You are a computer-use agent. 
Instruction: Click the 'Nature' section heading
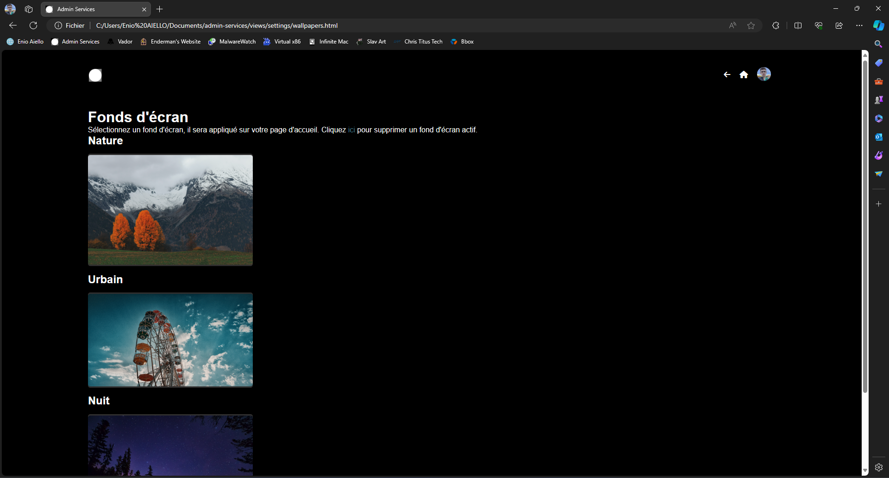[106, 141]
